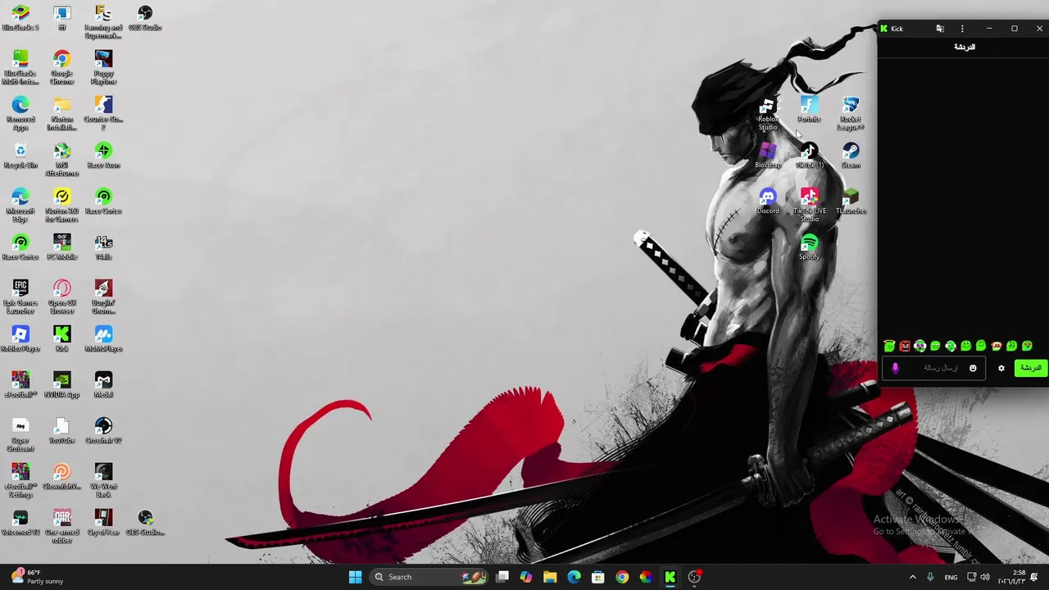Open the Roblox Studio desktop shortcut
Screen dimensions: 1049x590
click(768, 113)
